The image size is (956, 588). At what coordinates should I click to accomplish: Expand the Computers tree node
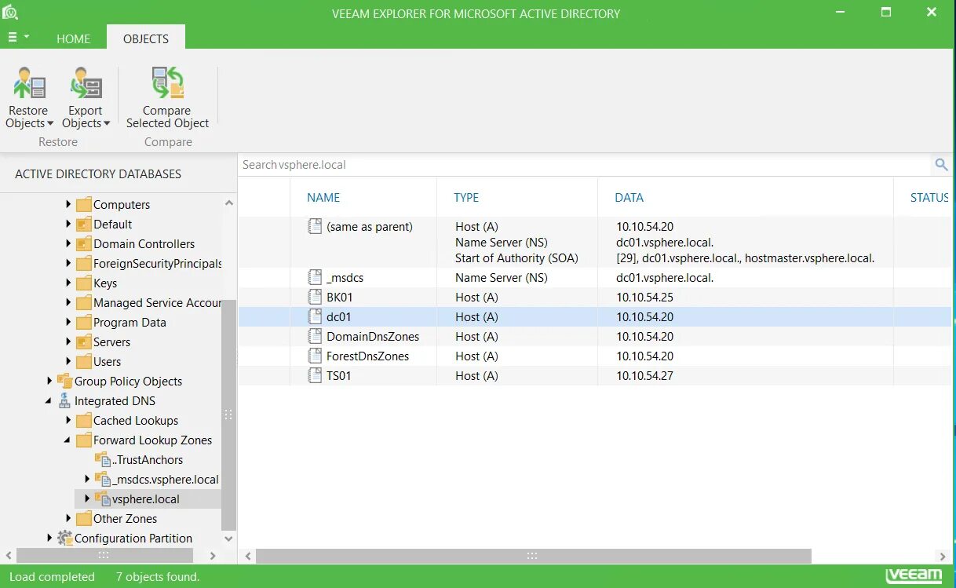coord(68,205)
